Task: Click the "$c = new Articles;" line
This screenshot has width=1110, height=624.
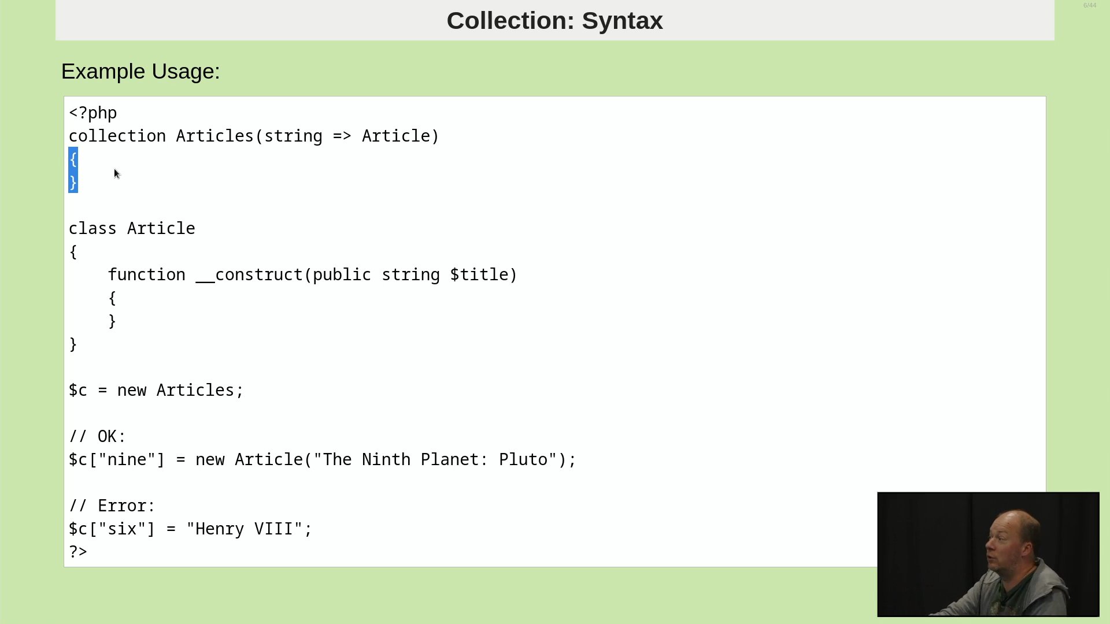Action: click(156, 391)
